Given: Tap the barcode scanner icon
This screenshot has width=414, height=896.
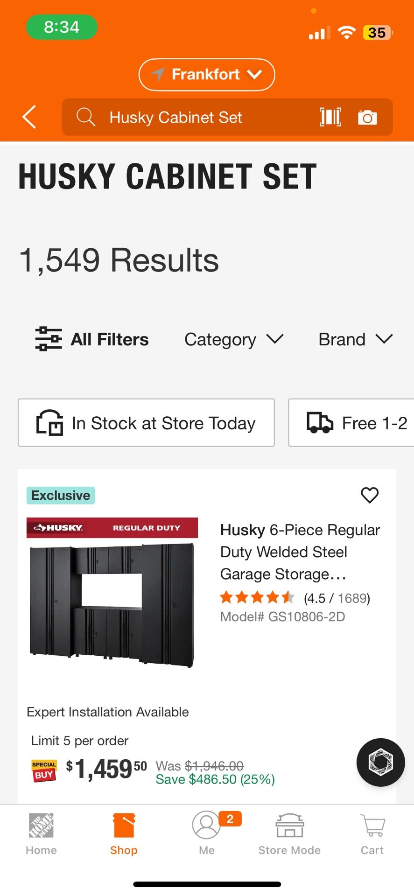Looking at the screenshot, I should coord(330,117).
